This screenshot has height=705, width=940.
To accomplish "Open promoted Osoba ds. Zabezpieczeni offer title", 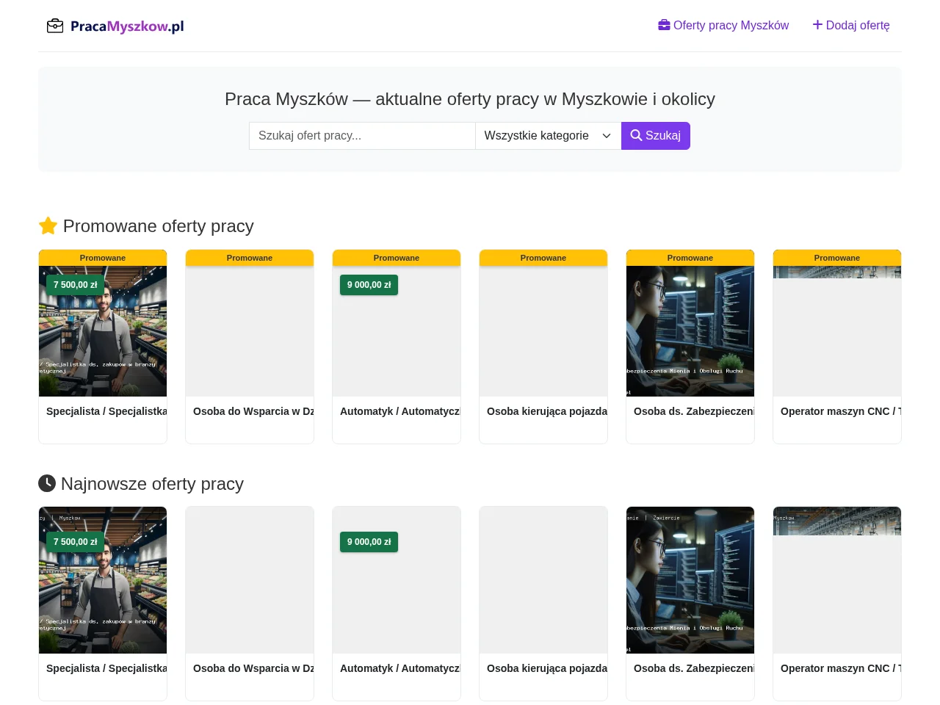I will pos(694,411).
